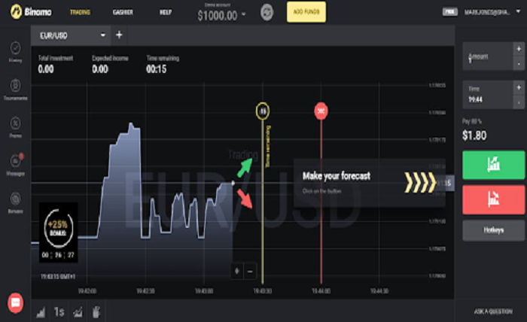Open Tournaments in the sidebar
The image size is (527, 322).
15,90
